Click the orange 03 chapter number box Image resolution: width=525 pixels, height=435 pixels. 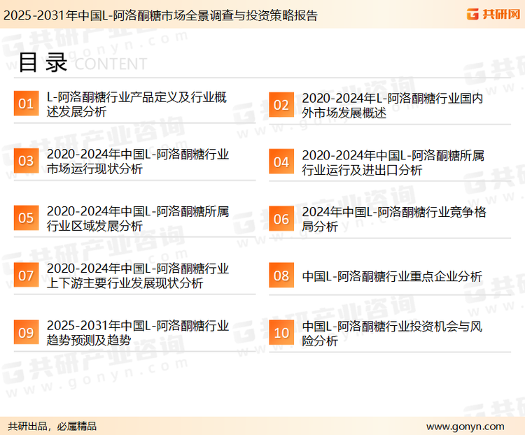26,161
